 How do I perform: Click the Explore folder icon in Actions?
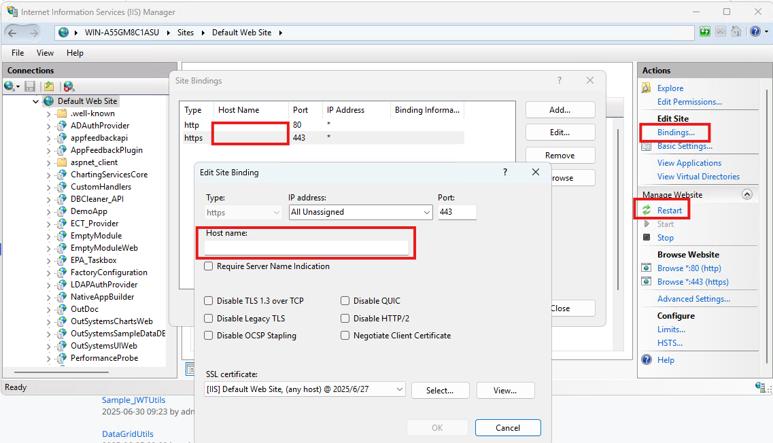pyautogui.click(x=647, y=88)
